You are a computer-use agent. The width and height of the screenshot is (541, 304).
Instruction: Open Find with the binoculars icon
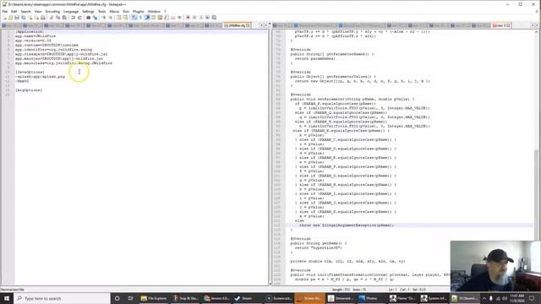click(x=88, y=17)
